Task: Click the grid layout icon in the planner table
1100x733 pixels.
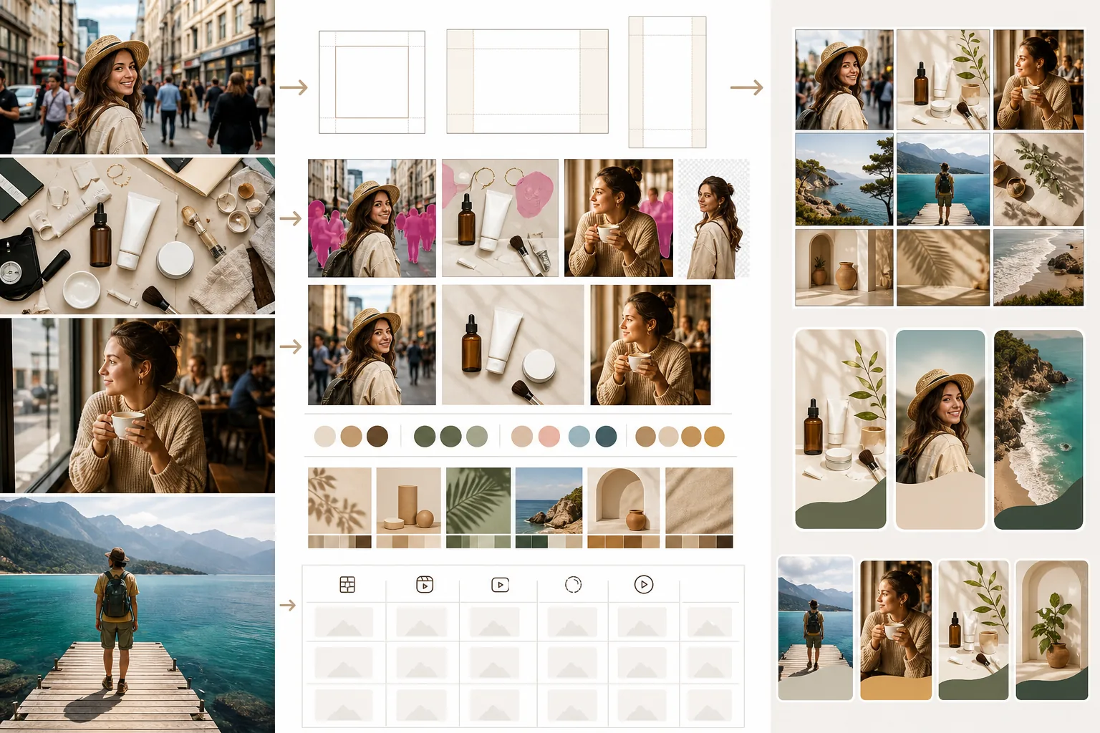Action: coord(347,585)
